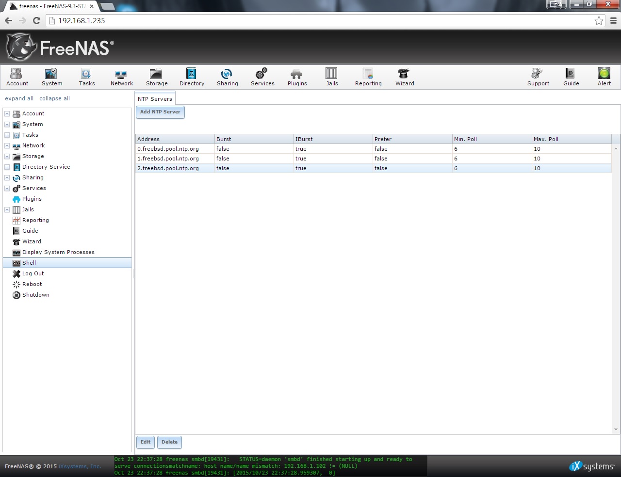The width and height of the screenshot is (621, 477).
Task: Select row 1.freebsd.pool.ntp.org
Action: click(x=374, y=159)
